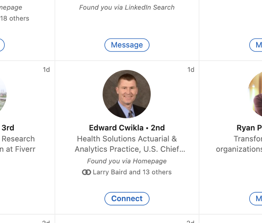
Task: Open the Ryan P profile name link
Action: tap(249, 128)
